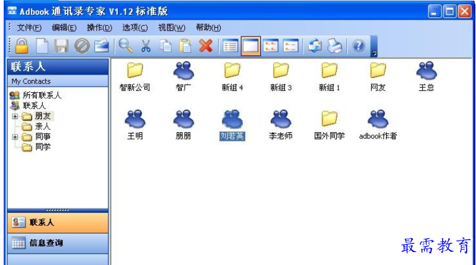Open search with the magnifier icon

pos(126,46)
